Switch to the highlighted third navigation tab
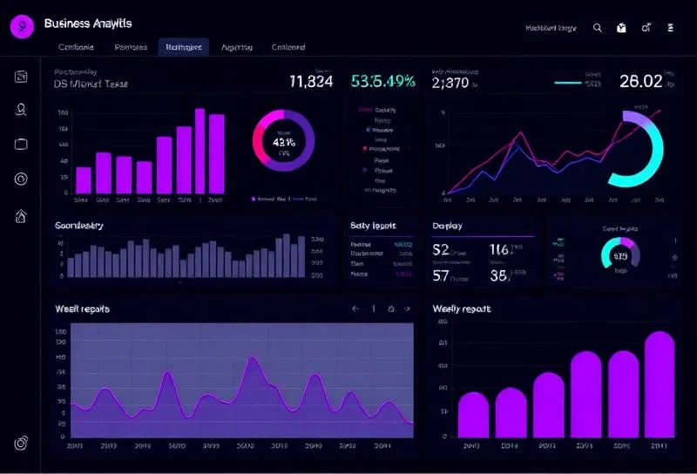 [183, 48]
